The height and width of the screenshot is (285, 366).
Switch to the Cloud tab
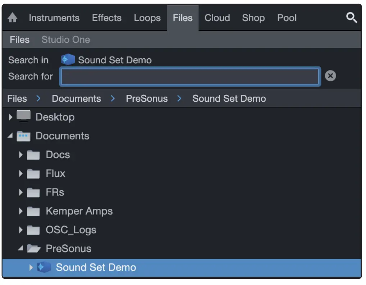click(x=217, y=18)
